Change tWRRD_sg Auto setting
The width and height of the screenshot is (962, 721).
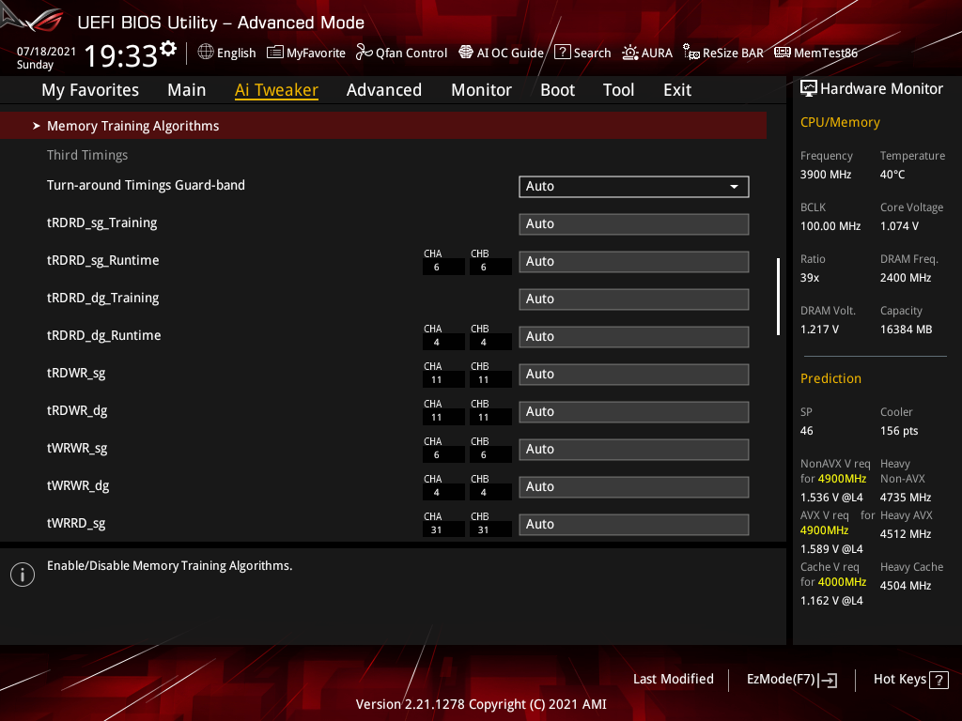pos(633,524)
